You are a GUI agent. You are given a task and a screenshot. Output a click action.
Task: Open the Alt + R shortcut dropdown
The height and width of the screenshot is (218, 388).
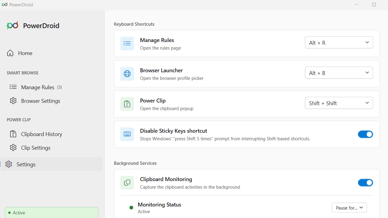339,43
